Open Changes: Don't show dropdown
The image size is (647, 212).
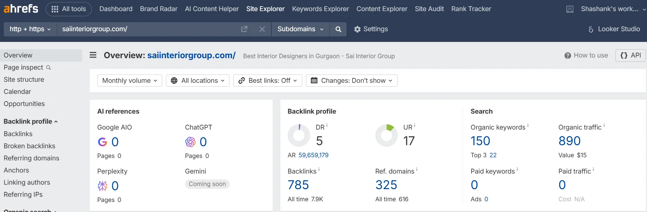tap(352, 81)
